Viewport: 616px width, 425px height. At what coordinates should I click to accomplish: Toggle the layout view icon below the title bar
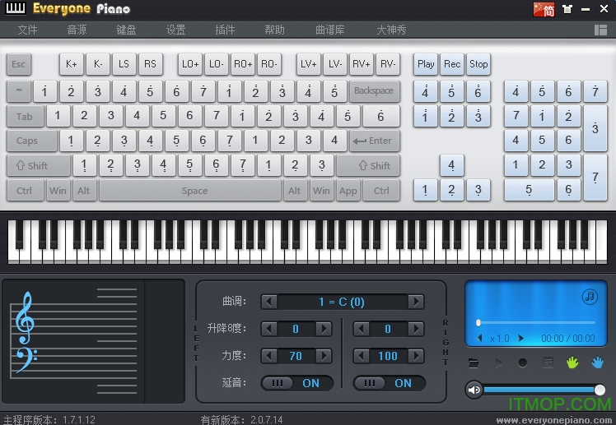[600, 30]
